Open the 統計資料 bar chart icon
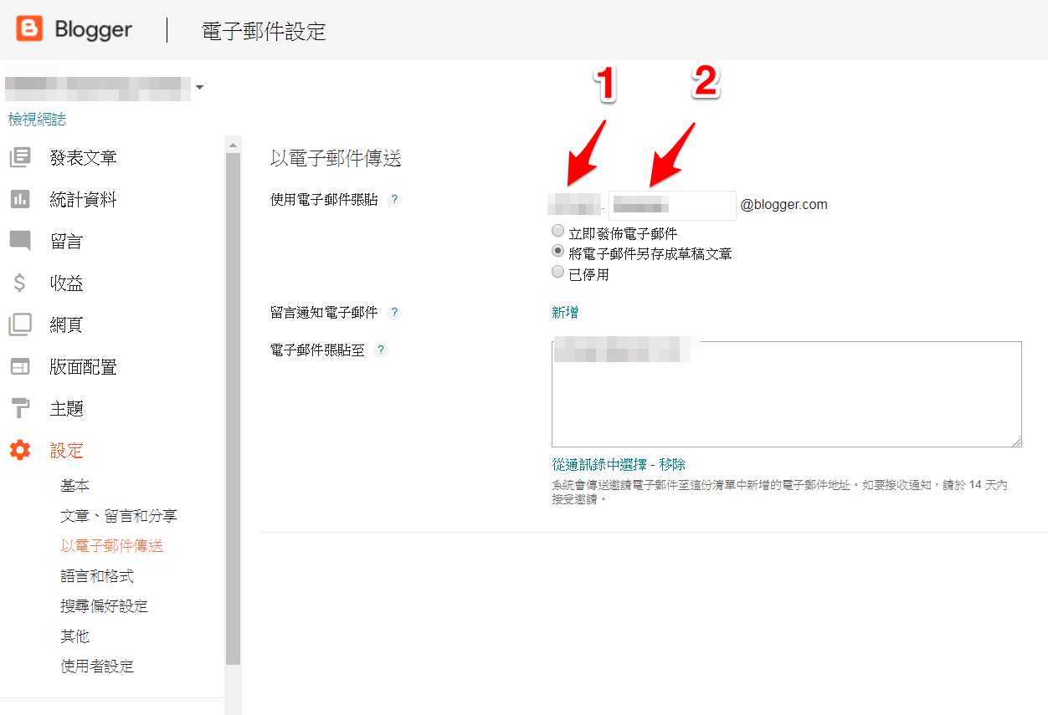 tap(20, 199)
